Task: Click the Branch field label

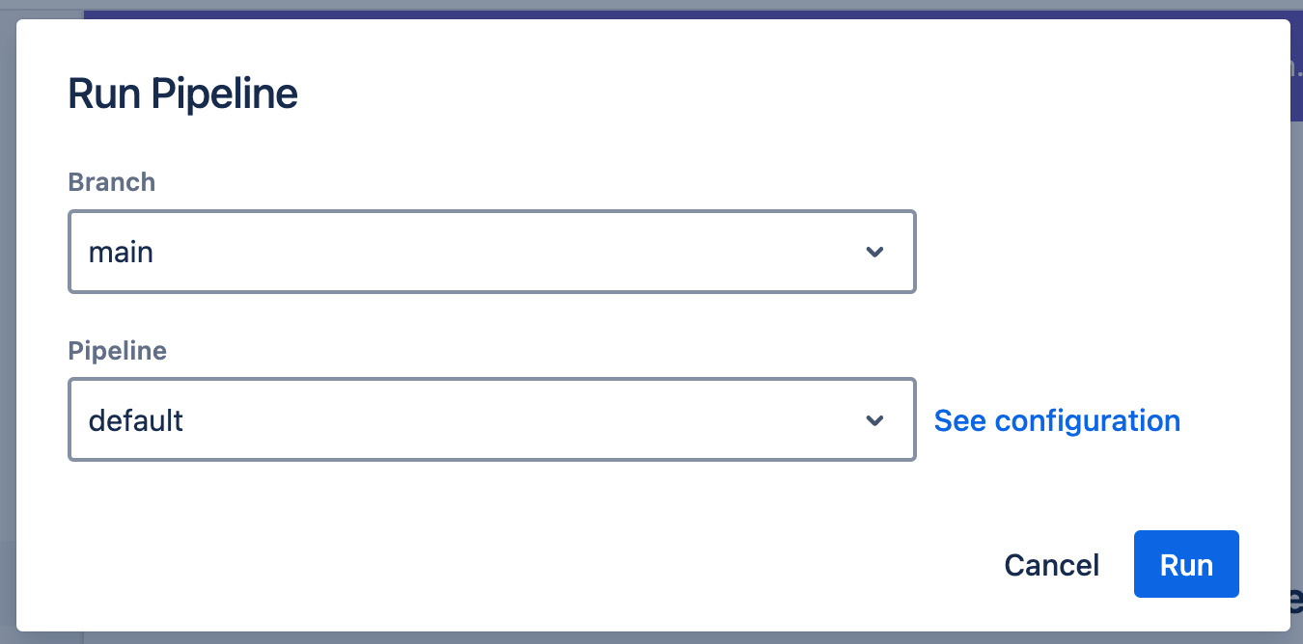Action: coord(112,182)
